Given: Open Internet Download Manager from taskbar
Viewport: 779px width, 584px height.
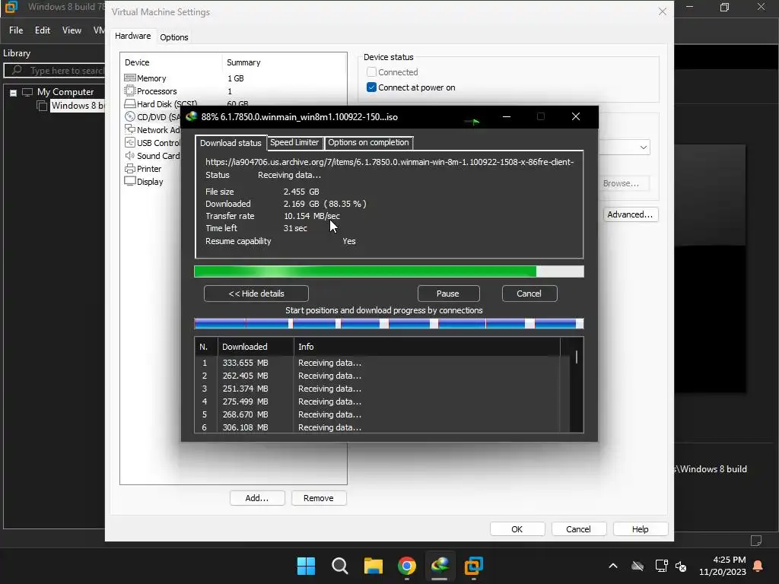Looking at the screenshot, I should click(x=440, y=566).
